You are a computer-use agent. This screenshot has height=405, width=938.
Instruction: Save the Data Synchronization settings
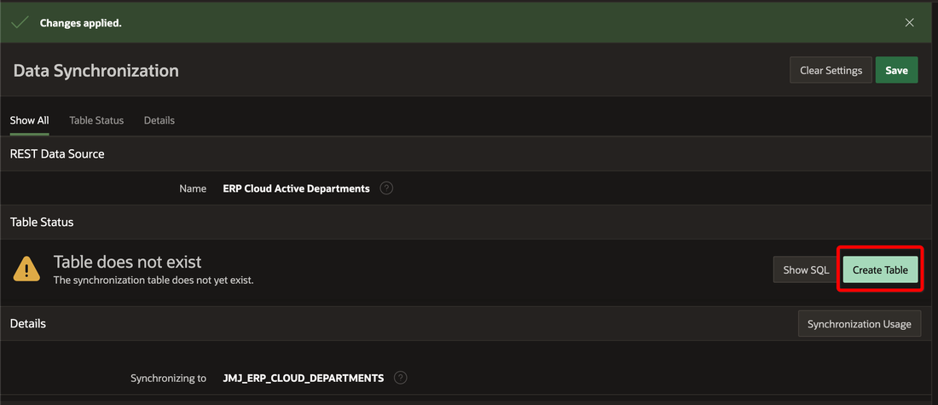pos(896,70)
